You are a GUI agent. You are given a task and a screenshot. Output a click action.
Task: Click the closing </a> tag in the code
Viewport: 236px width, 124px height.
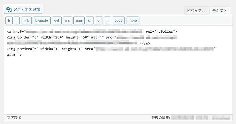(x=146, y=43)
